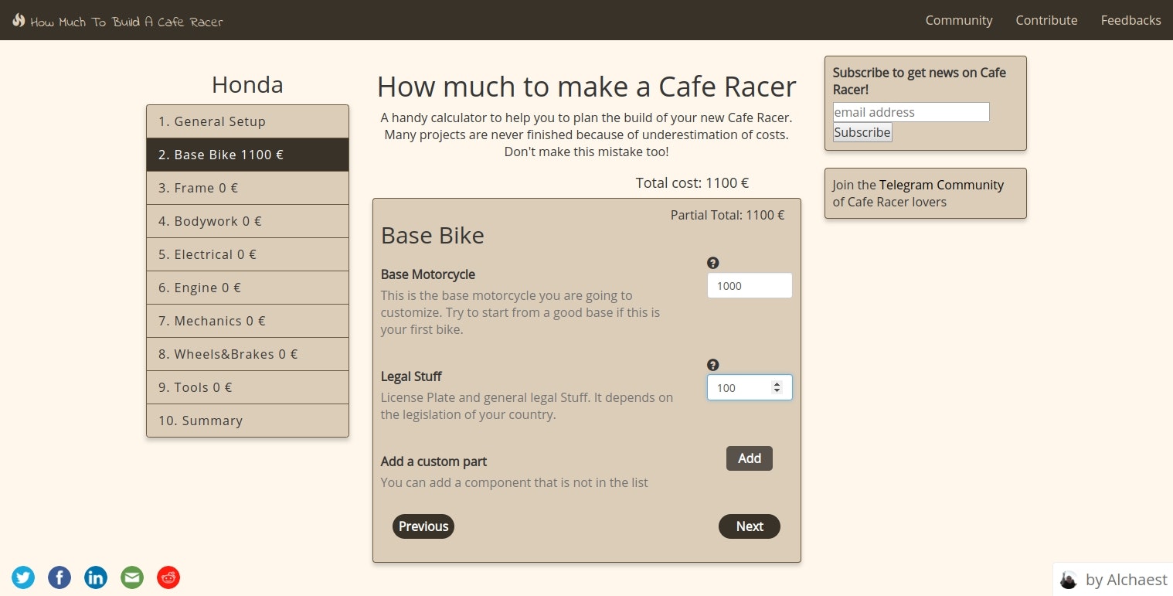1173x596 pixels.
Task: Go to the Electrical 0 € step
Action: coord(247,254)
